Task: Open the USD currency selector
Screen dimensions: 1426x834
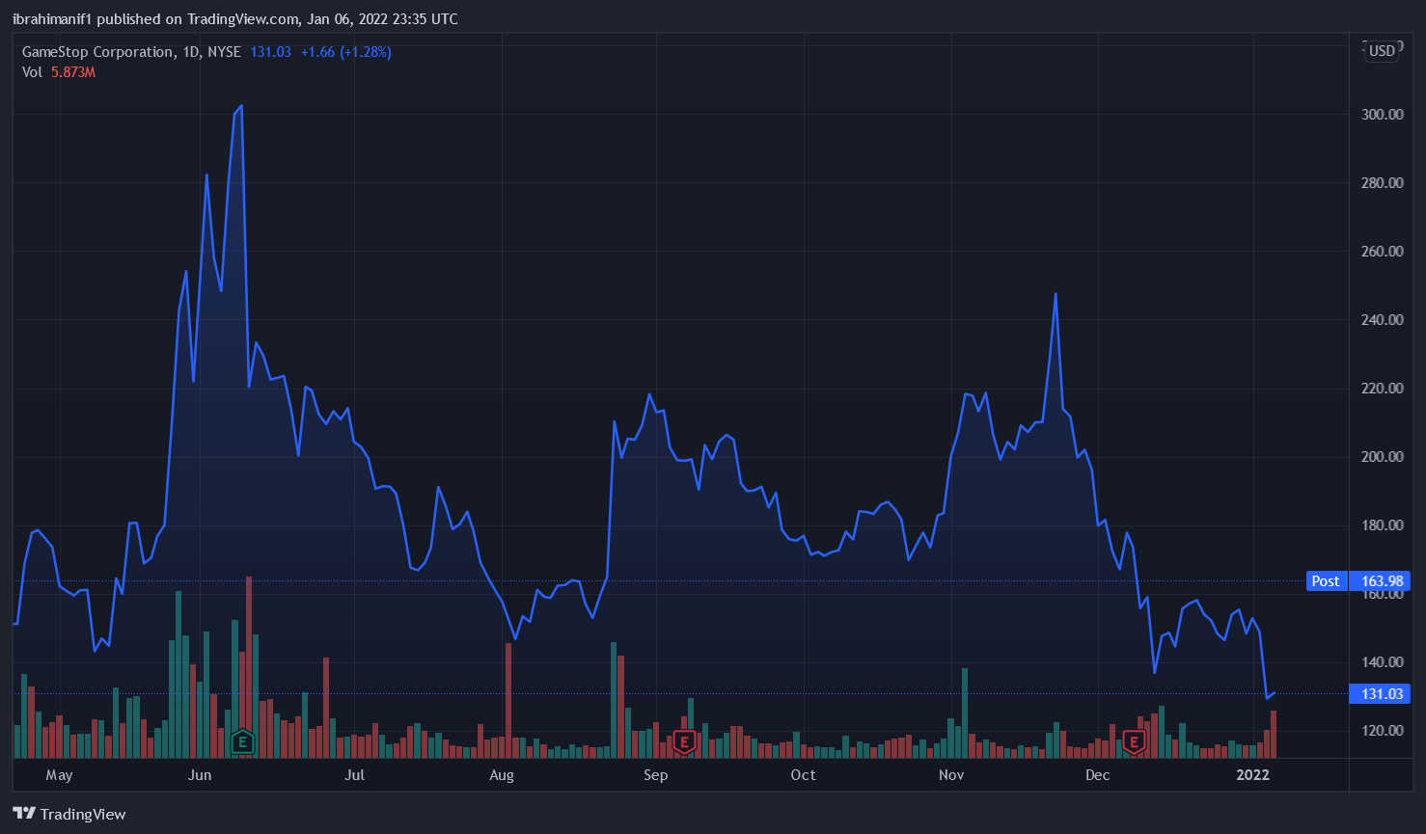Action: click(1382, 51)
